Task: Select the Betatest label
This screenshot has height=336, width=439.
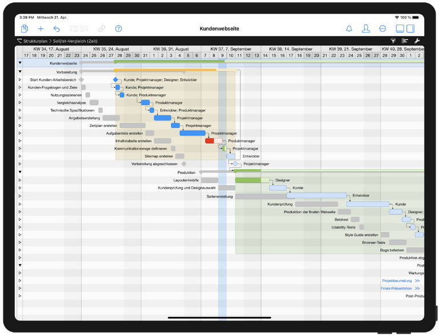Action: pos(341,219)
